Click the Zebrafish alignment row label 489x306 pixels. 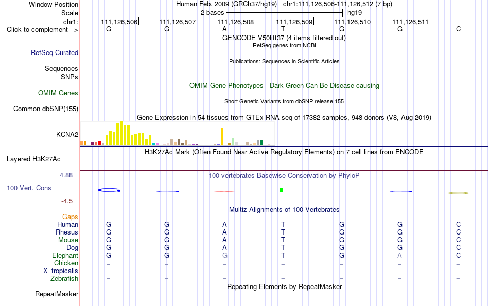click(x=64, y=279)
